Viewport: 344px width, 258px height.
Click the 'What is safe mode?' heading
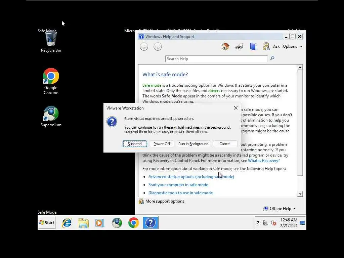(x=165, y=74)
